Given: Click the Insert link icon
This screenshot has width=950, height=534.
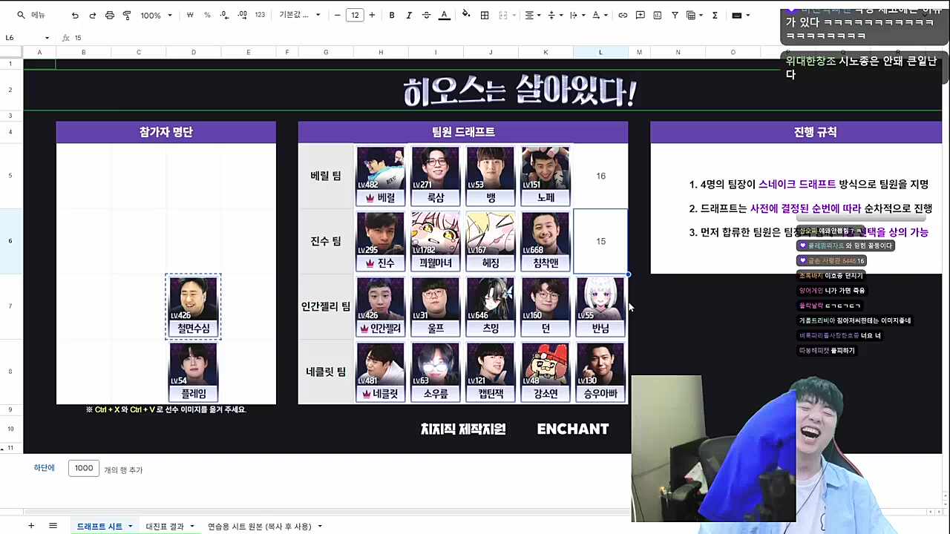Looking at the screenshot, I should (x=623, y=15).
